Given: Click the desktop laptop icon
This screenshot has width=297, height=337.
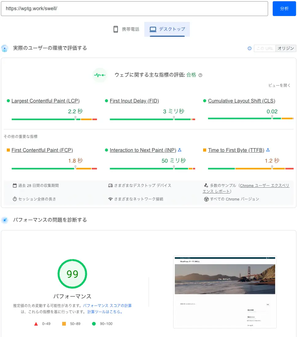Looking at the screenshot, I should coord(153,29).
